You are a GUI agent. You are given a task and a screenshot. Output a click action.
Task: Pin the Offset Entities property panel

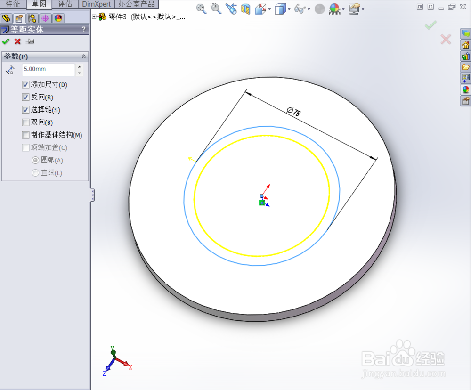[x=30, y=41]
